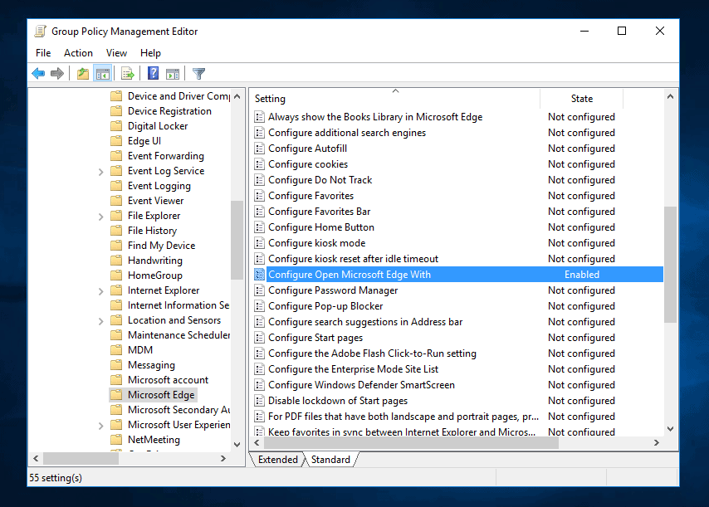The height and width of the screenshot is (507, 709).
Task: Click the settings list vertical scrollbar thumb
Action: (x=670, y=265)
